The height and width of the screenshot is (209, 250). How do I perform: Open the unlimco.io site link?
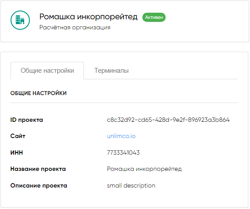pyautogui.click(x=121, y=136)
